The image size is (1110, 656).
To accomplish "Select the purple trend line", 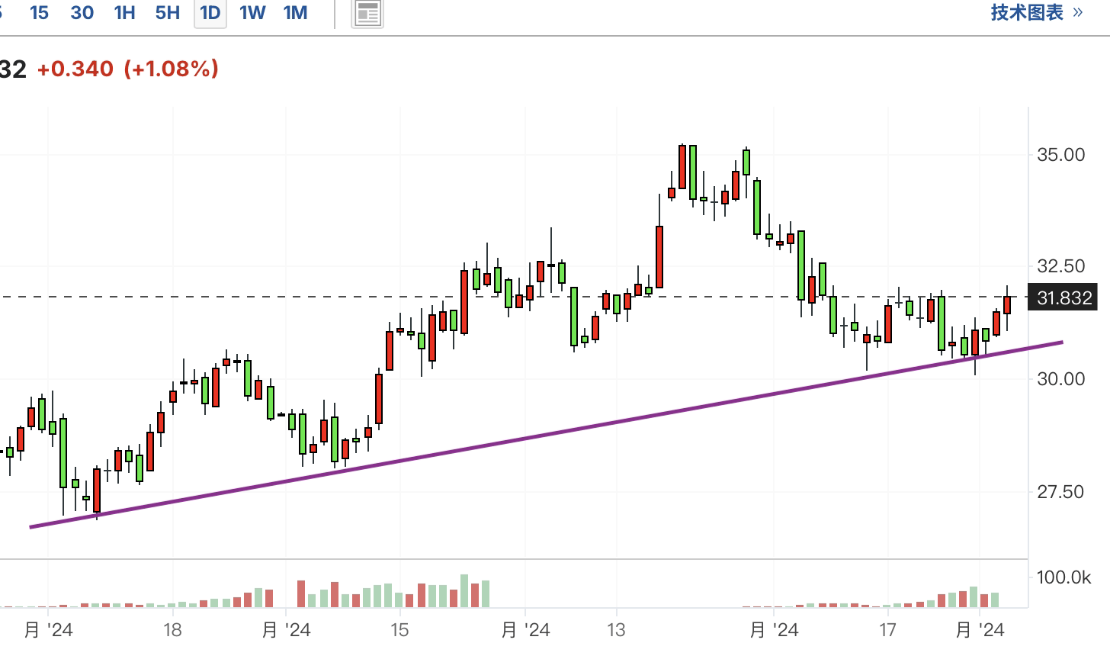I will 546,435.
